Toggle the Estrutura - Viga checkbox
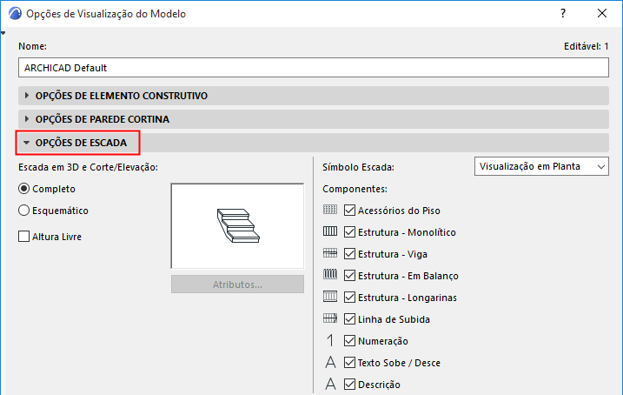Image resolution: width=623 pixels, height=395 pixels. coord(349,254)
